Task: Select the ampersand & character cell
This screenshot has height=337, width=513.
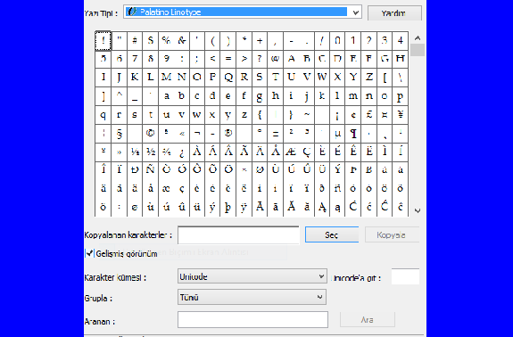Action: click(x=182, y=41)
